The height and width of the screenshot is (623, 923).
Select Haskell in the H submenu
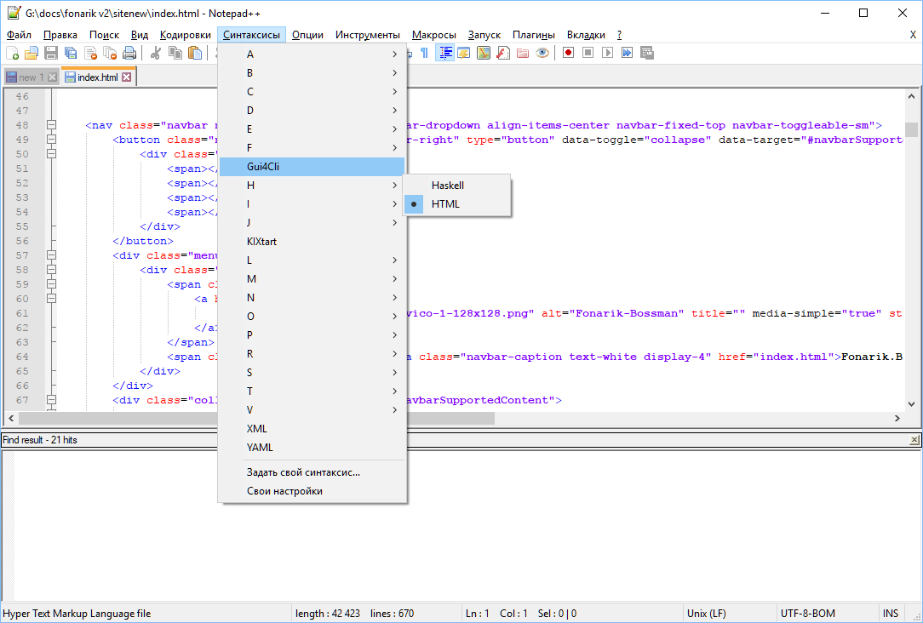448,186
